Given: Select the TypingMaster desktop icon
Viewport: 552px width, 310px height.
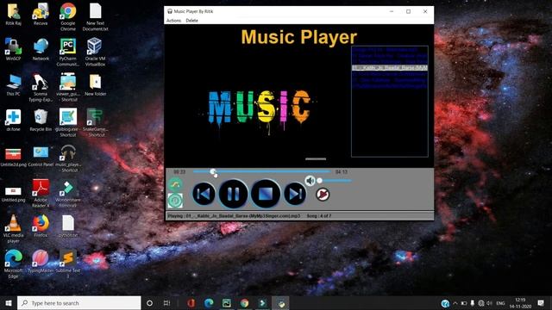Looking at the screenshot, I should point(41,262).
